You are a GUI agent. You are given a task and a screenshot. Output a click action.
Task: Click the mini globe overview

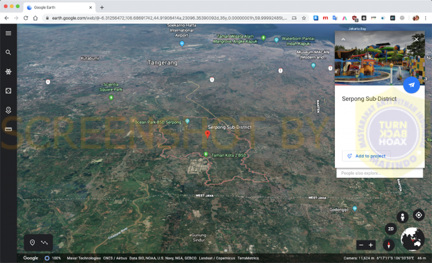pos(412,239)
